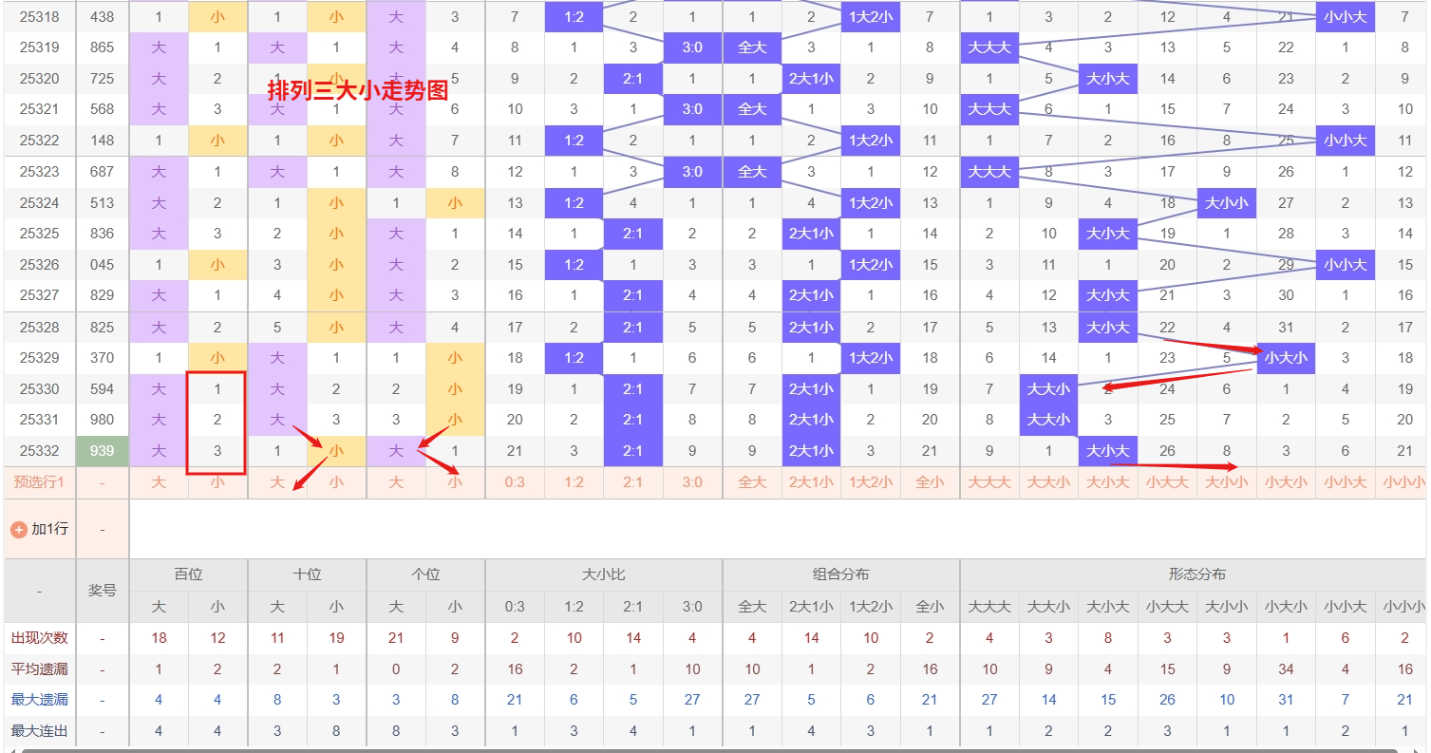1431x753 pixels.
Task: Choose 全小 in the 预选行1 row
Action: (x=930, y=482)
